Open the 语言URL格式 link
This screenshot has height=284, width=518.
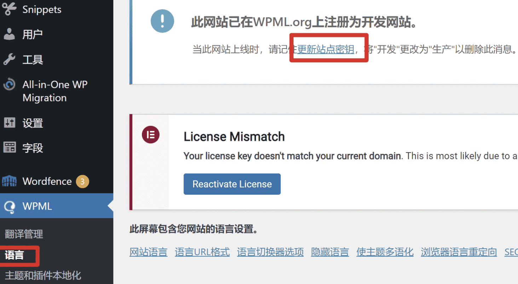(x=202, y=252)
